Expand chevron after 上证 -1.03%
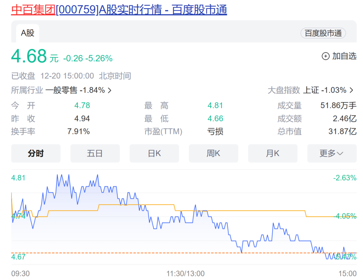 (352, 90)
